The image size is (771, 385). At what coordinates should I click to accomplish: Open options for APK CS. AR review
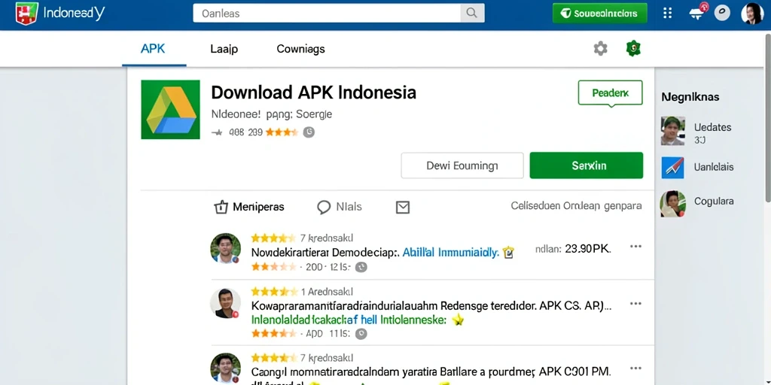635,304
